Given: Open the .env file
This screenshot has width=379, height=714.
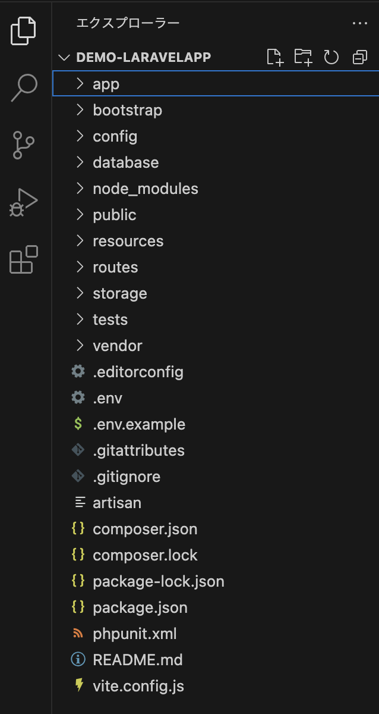Looking at the screenshot, I should 108,398.
